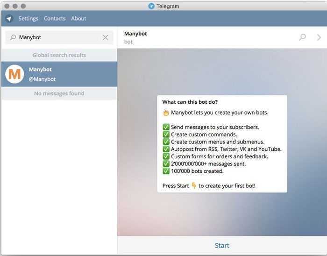The width and height of the screenshot is (327, 256).
Task: Click the Telegram icon in the title bar
Action: click(151, 6)
